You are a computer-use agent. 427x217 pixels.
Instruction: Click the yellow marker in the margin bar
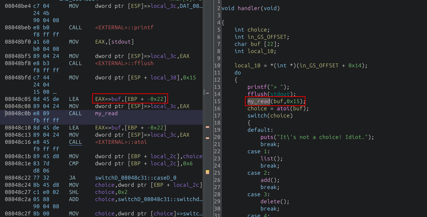click(x=206, y=171)
